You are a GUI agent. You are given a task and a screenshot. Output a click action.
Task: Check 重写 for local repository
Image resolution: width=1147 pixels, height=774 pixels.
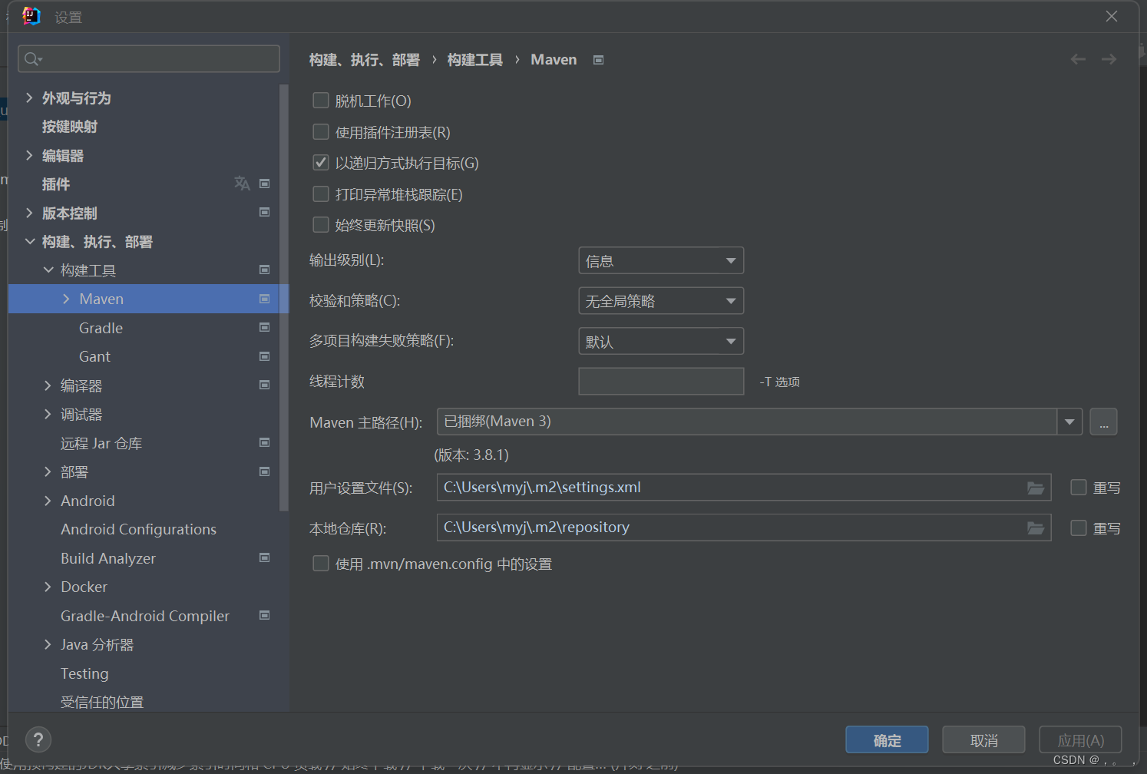[x=1079, y=528]
